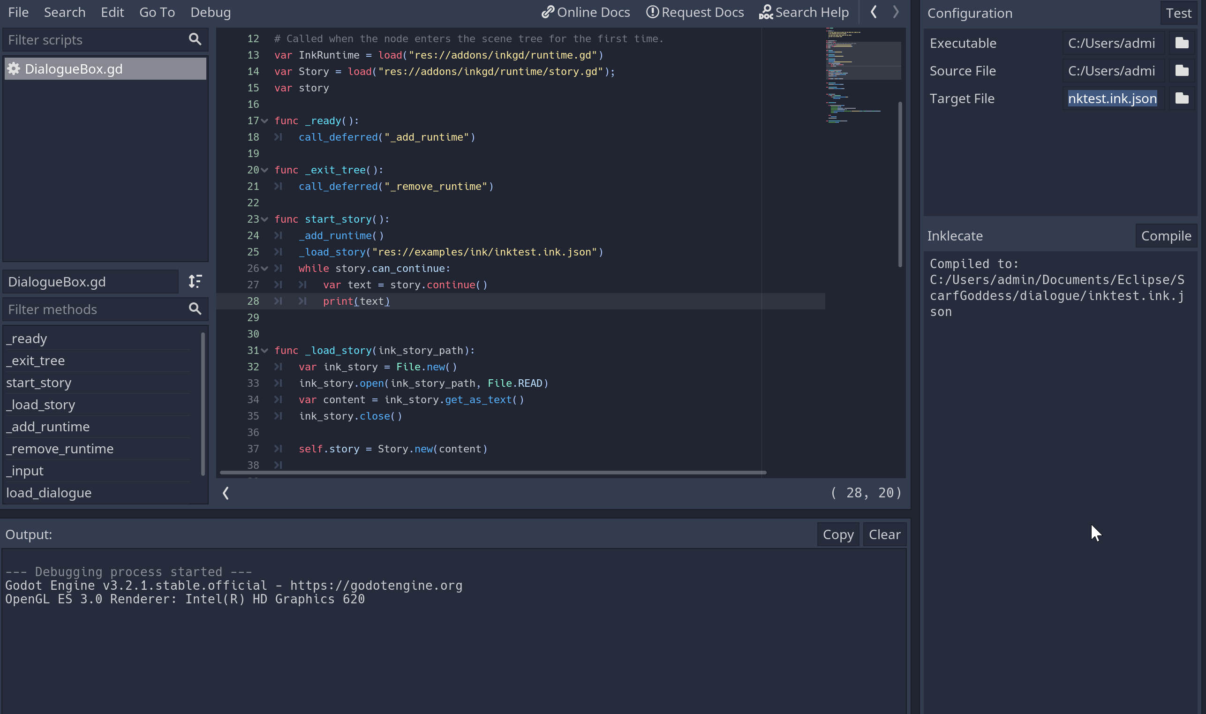Browse for the Target File folder icon

coord(1182,98)
